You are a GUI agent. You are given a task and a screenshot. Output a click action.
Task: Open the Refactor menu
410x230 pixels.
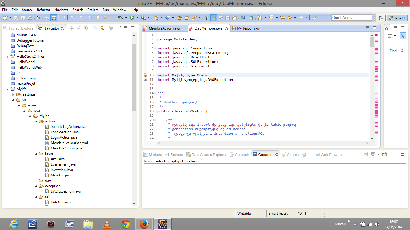(44, 10)
